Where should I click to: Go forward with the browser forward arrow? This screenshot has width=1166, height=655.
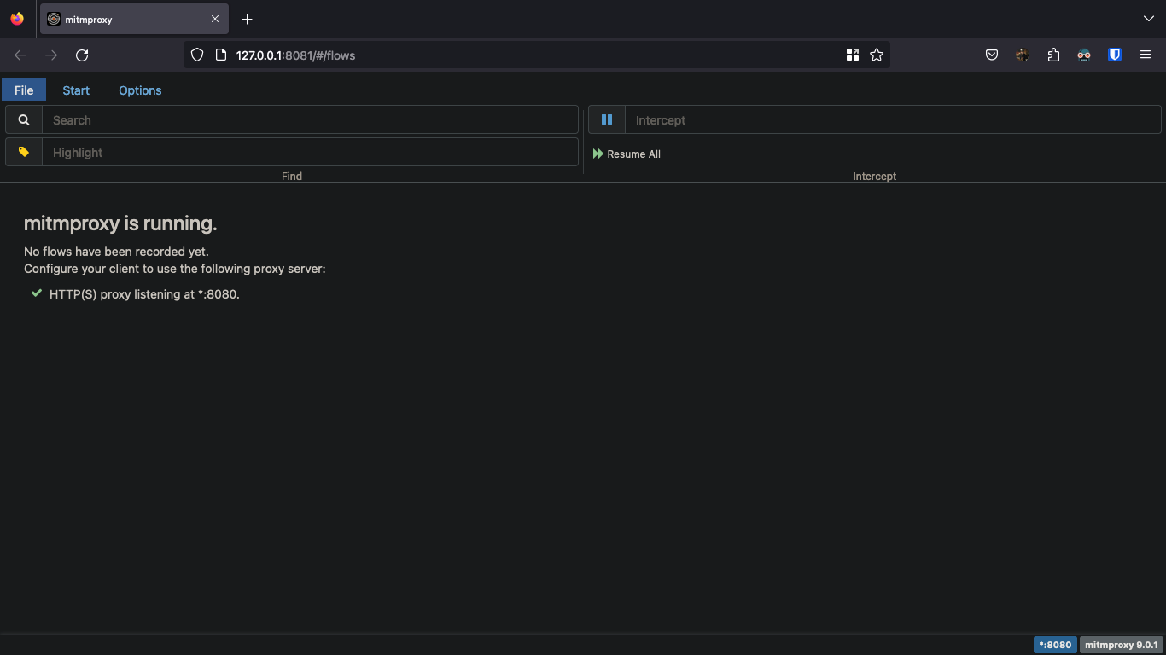click(51, 55)
